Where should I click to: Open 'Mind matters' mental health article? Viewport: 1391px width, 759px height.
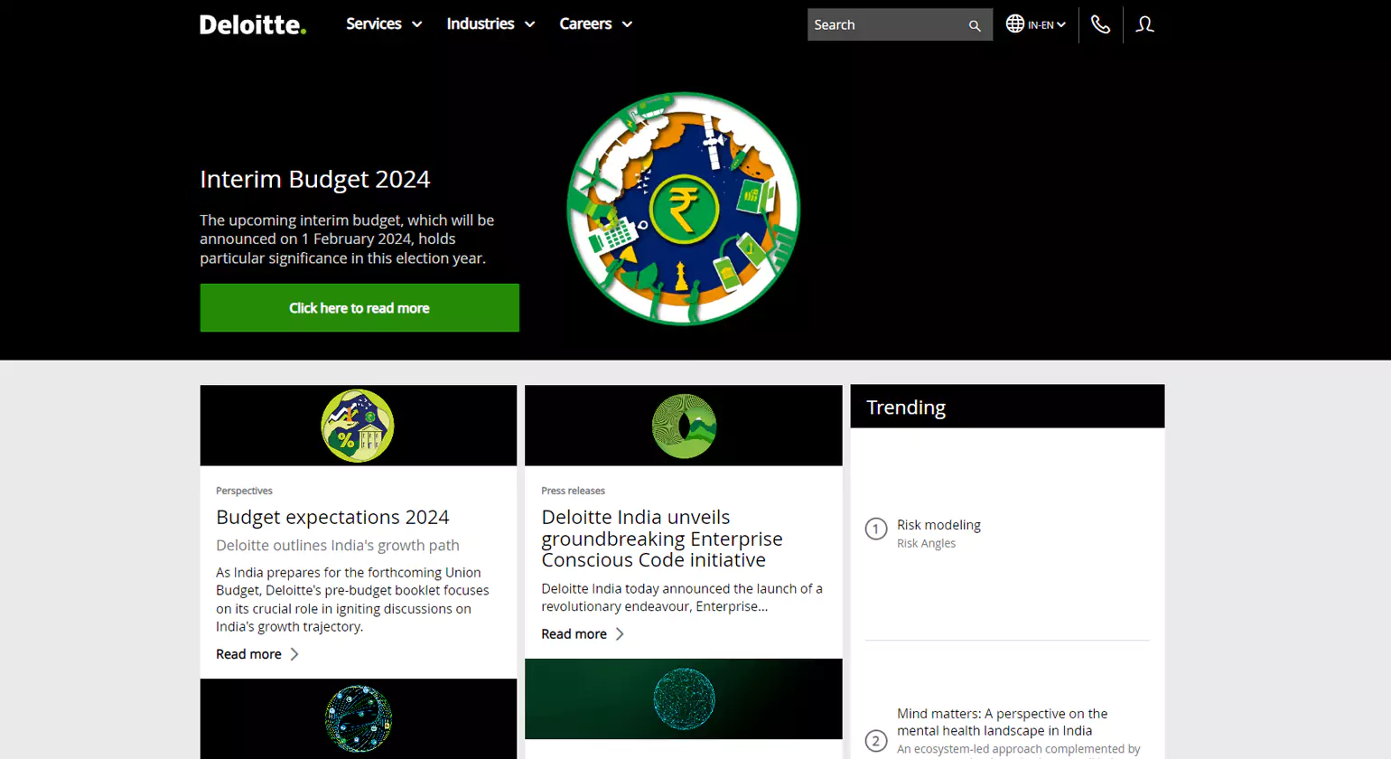point(1003,723)
